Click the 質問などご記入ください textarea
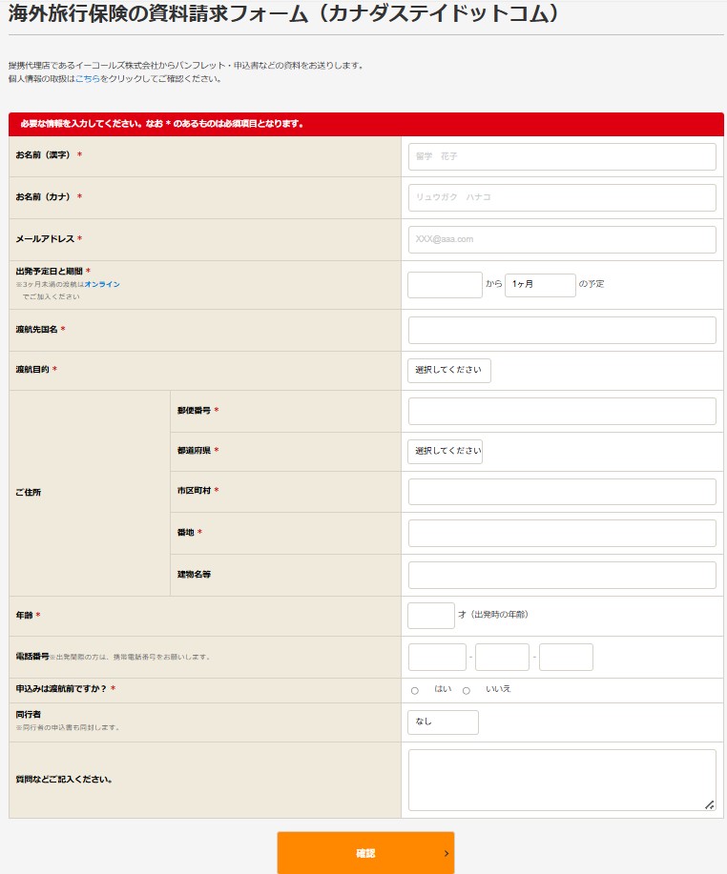 562,780
